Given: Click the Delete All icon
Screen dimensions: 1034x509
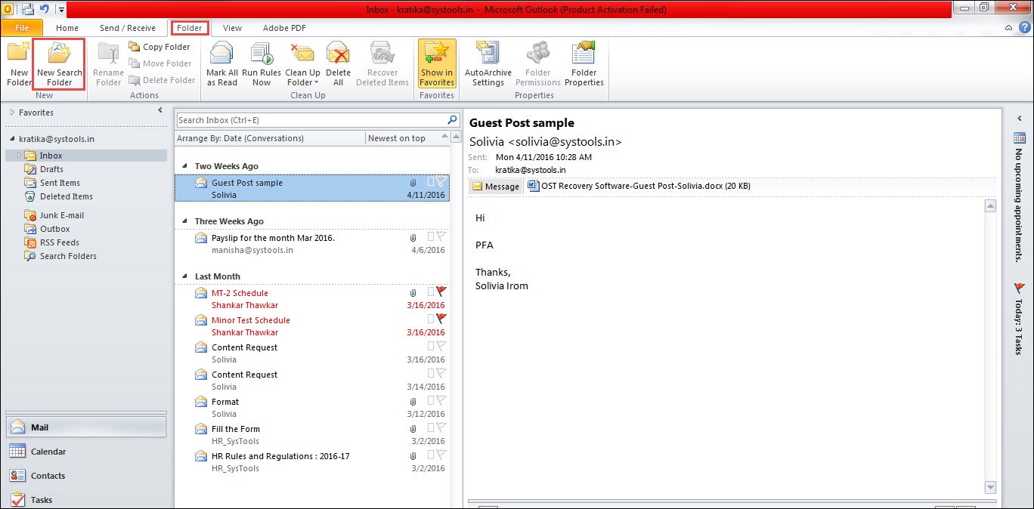Looking at the screenshot, I should (338, 64).
